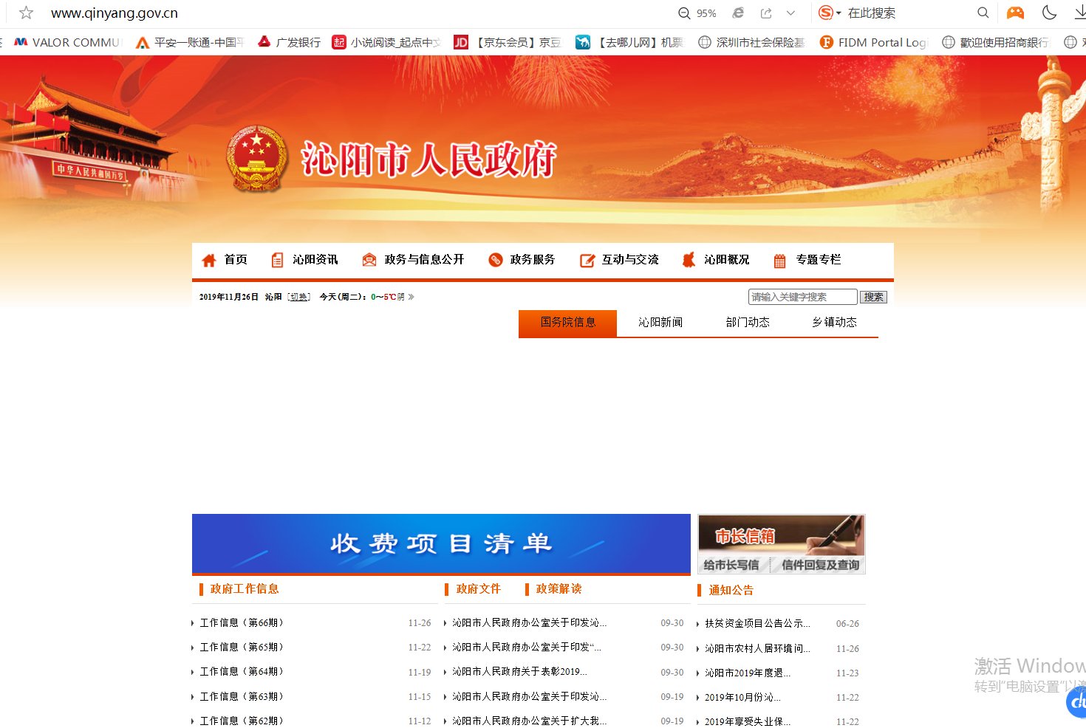The width and height of the screenshot is (1086, 728).
Task: Click the 政务服务 icon
Action: pyautogui.click(x=496, y=259)
